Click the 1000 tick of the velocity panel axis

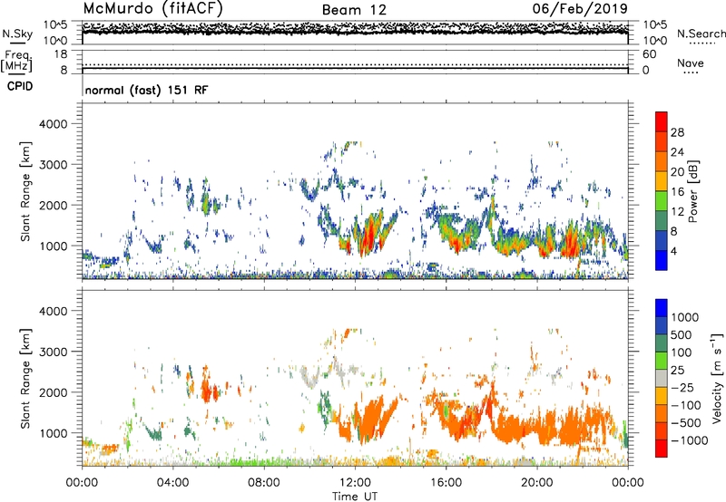[x=54, y=433]
